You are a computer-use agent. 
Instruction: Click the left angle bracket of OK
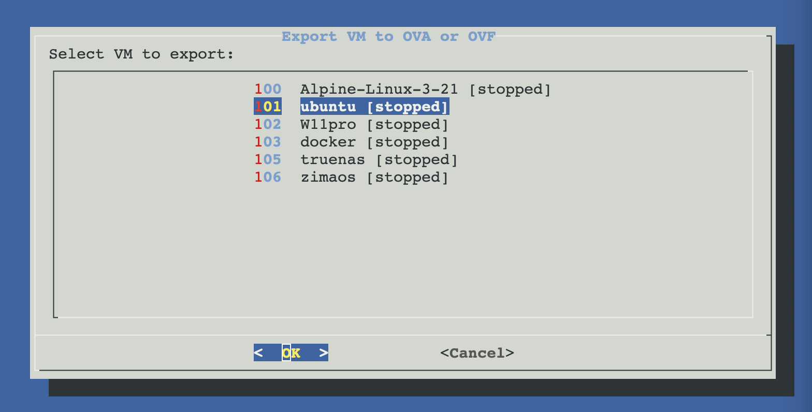(x=258, y=353)
